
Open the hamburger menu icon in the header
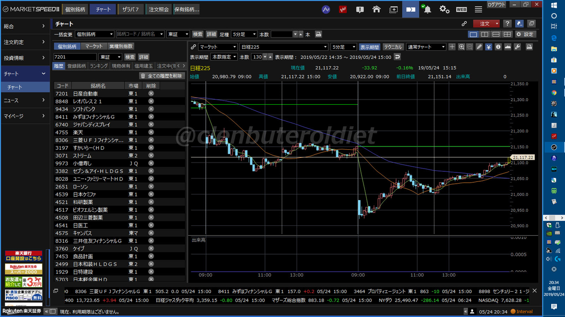point(478,9)
